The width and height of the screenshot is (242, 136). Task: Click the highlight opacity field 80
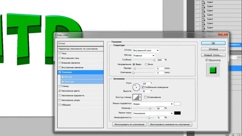[160, 108]
